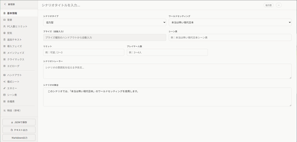Click the リミット input field
This screenshot has height=142, width=297.
click(x=84, y=52)
